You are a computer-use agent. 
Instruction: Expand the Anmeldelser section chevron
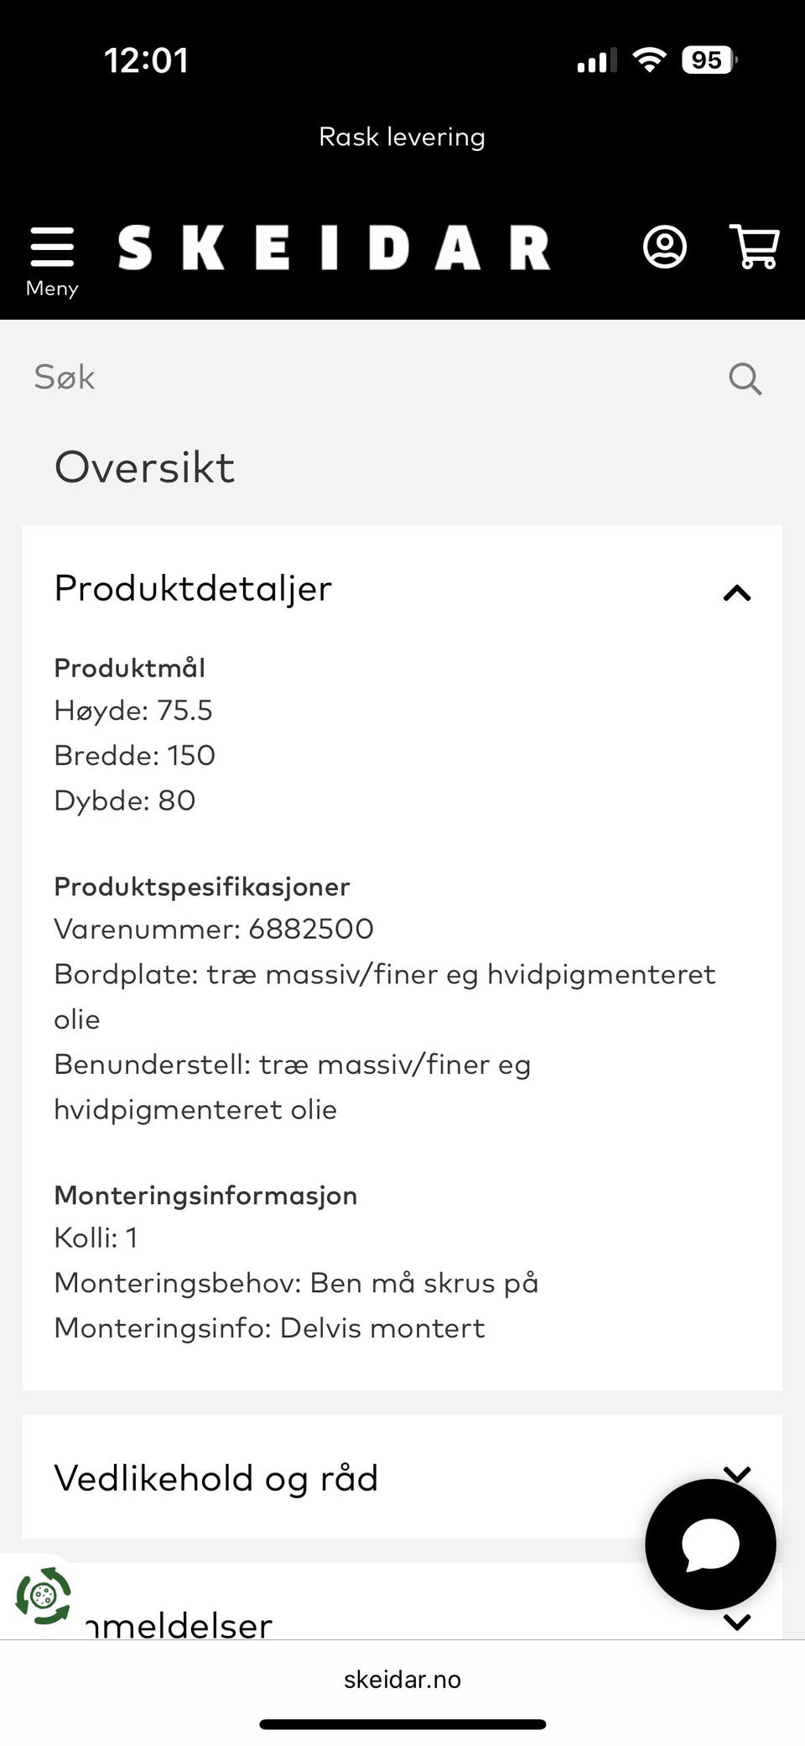pyautogui.click(x=737, y=1622)
